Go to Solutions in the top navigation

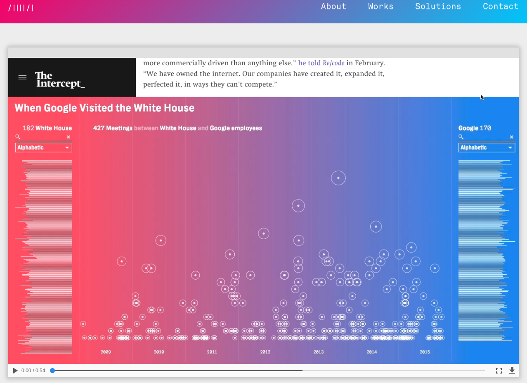pyautogui.click(x=438, y=6)
